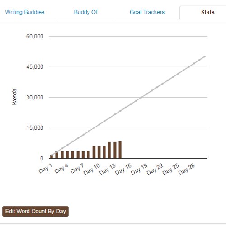
Task: Click Edit Word Count By Day button
Action: pyautogui.click(x=35, y=211)
